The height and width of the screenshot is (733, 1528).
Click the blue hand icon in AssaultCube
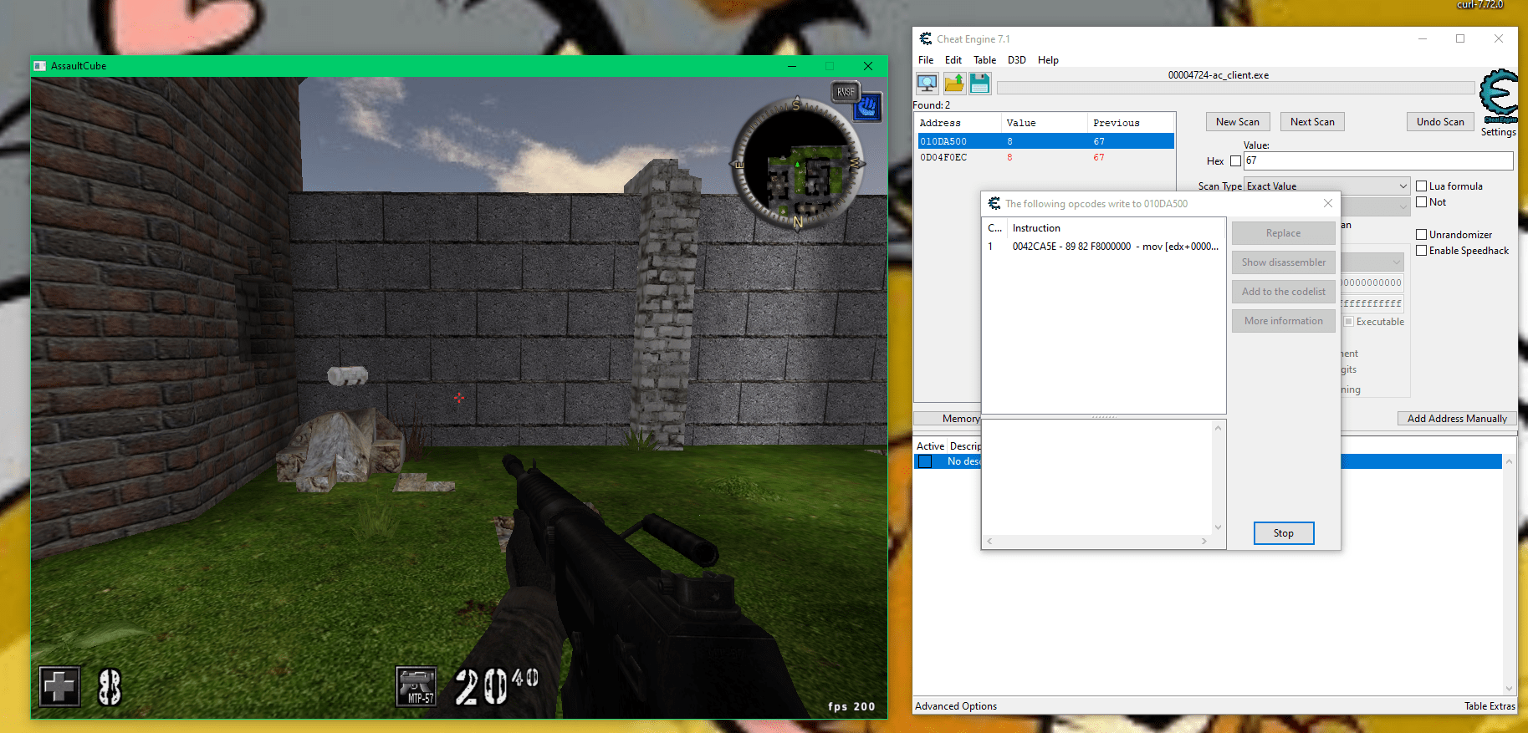867,107
